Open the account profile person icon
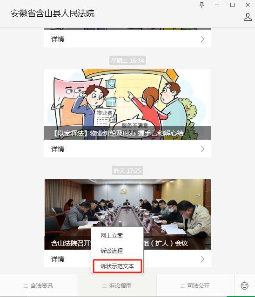The width and height of the screenshot is (255, 297). 248,17
